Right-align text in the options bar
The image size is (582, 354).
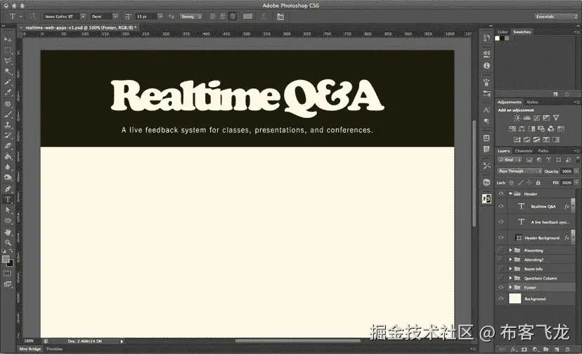coord(233,16)
